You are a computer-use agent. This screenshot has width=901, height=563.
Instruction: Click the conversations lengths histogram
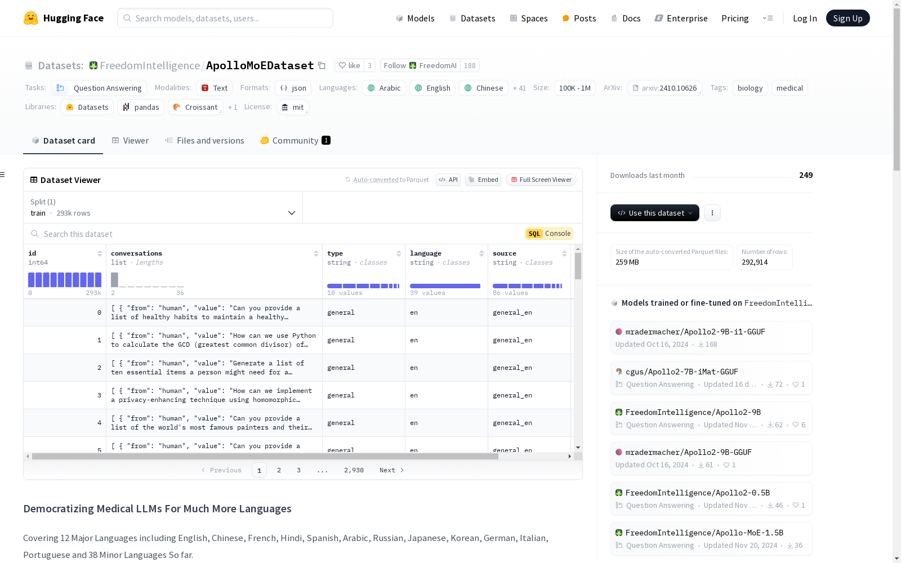(148, 280)
